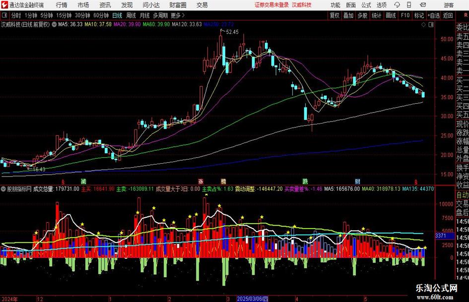Image resolution: width=469 pixels, height=302 pixels.
Task: Click the MA5: 36.33 value
Action: click(70, 24)
